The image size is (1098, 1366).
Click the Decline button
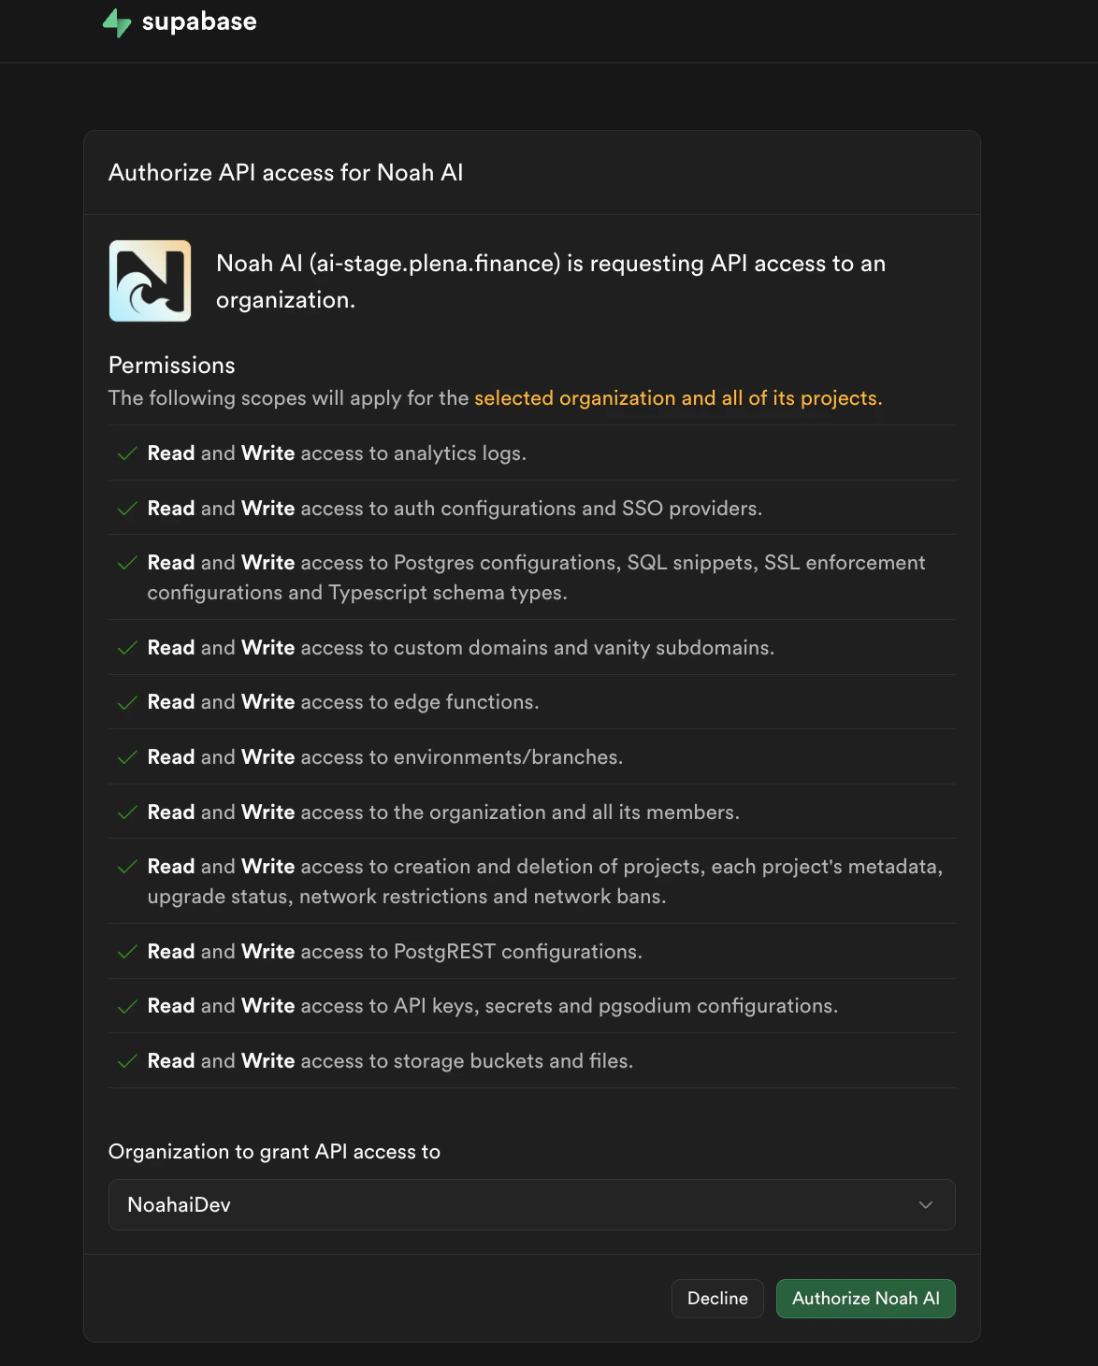tap(716, 1298)
